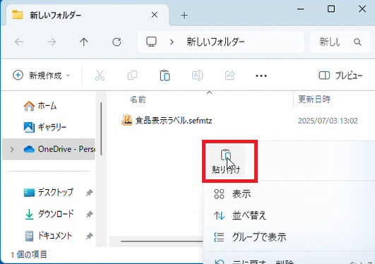This screenshot has height=264, width=375.
Task: Click the Paste clipboard toolbar icon
Action: coord(165,76)
